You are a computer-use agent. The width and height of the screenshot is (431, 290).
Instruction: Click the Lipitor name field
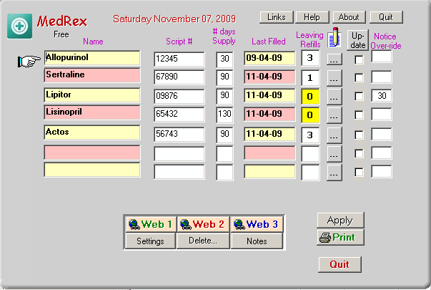tap(92, 95)
